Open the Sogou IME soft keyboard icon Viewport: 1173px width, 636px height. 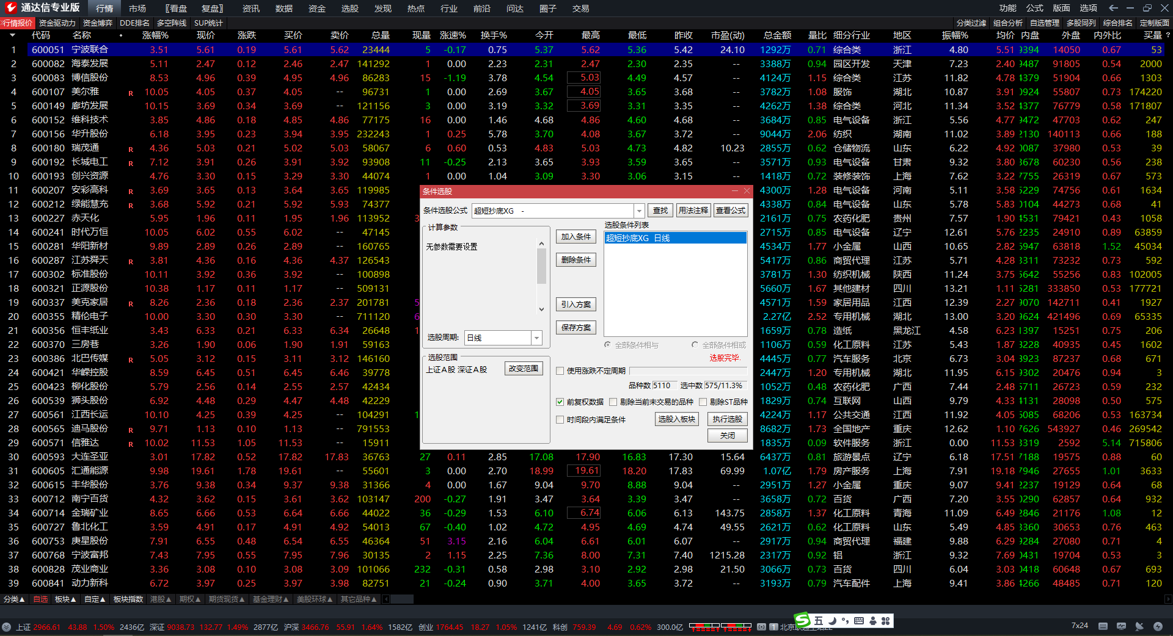click(859, 621)
